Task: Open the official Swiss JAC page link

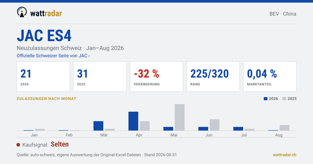Action: (x=53, y=56)
